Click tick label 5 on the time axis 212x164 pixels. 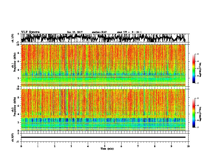click(105, 146)
